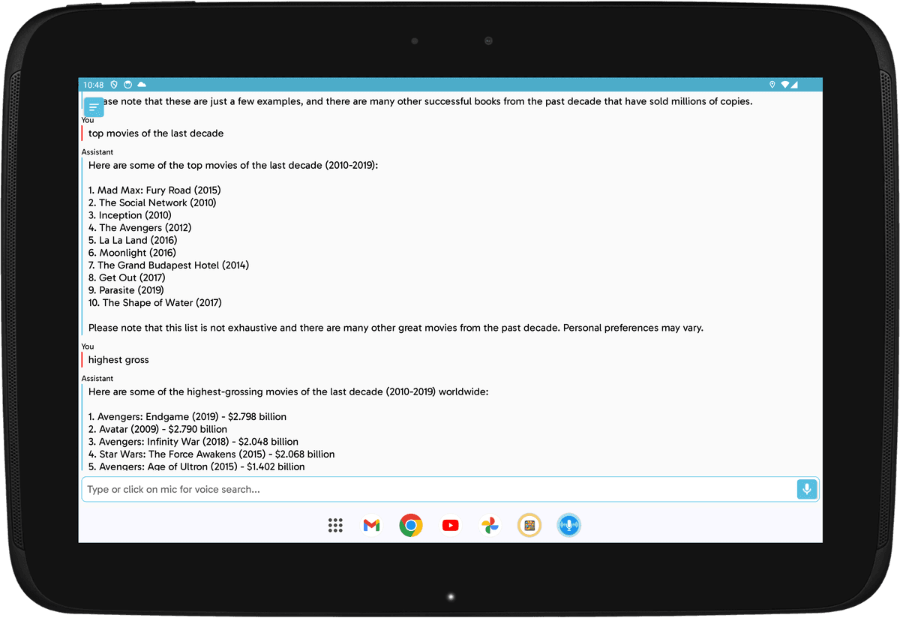Open the chat menu hamburger icon
This screenshot has height=618, width=900.
pos(94,107)
